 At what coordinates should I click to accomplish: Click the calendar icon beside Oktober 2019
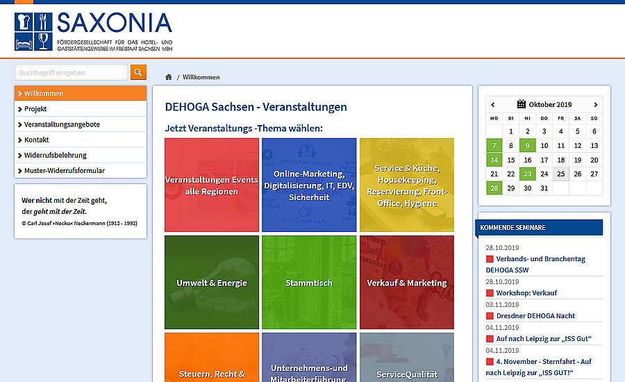pos(522,104)
